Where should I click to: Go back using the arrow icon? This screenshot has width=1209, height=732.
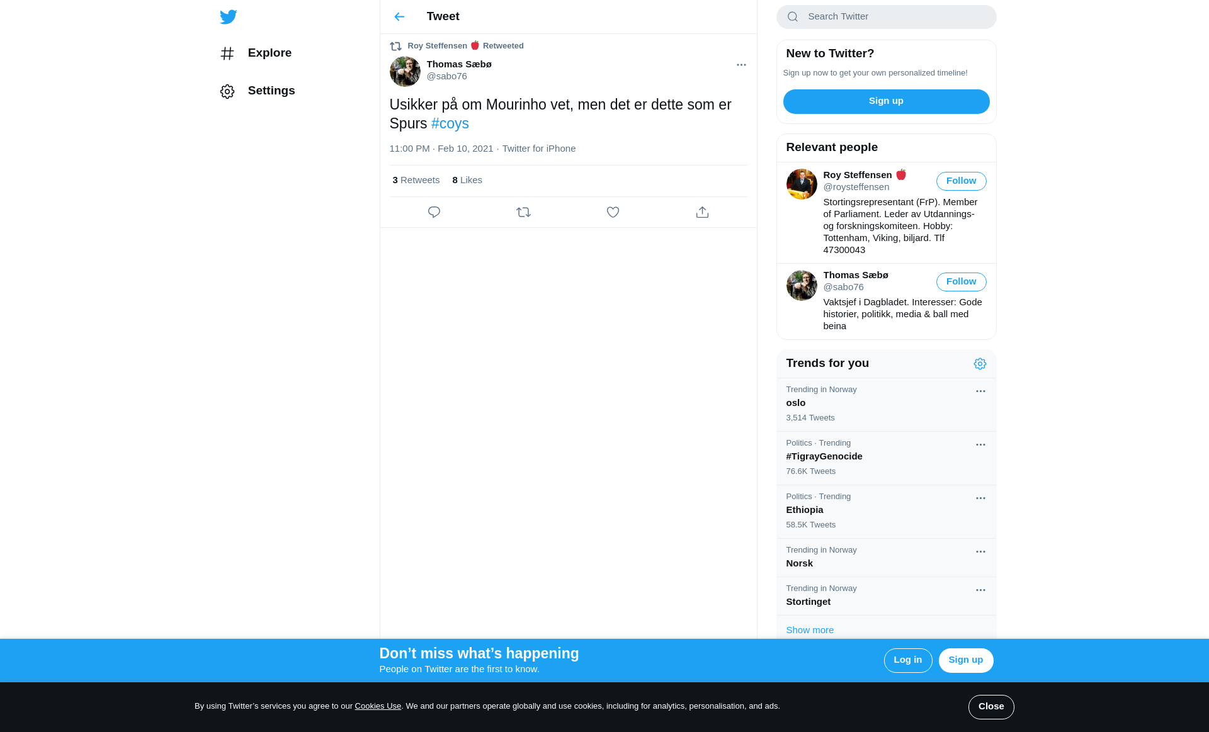pos(399,17)
